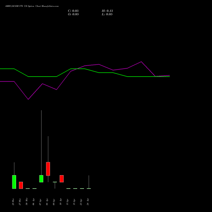Select the tall green candle above the 26 Mar label
The image size is (212, 212).
pyautogui.click(x=14, y=182)
